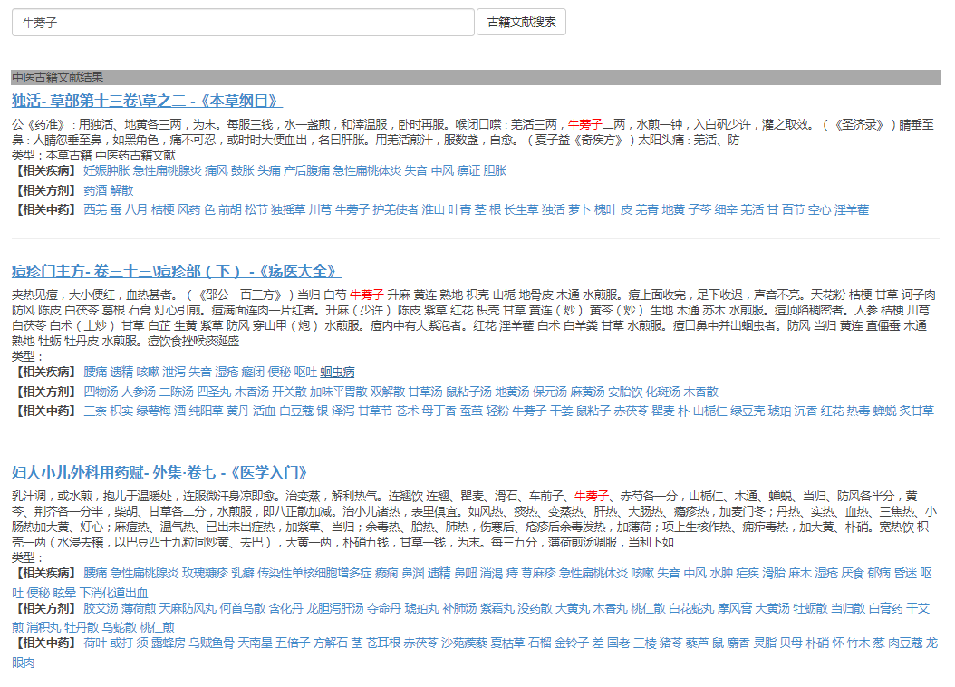
Task: Open the 妇人小儿外科用药赋《医学入门》 result title
Action: pyautogui.click(x=162, y=472)
